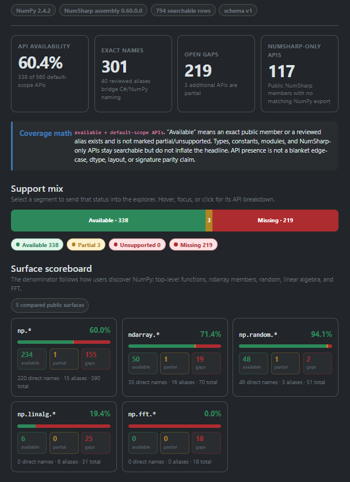Click the np.* 60.0% percentage
Screen dimensions: 350x482
click(100, 330)
